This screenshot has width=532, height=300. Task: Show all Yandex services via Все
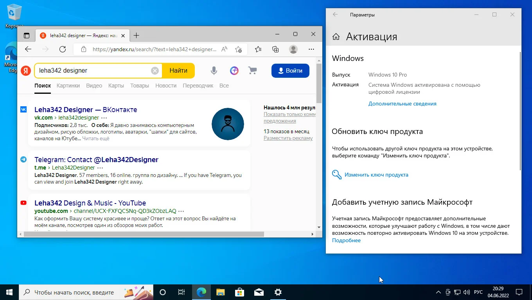coord(224,86)
